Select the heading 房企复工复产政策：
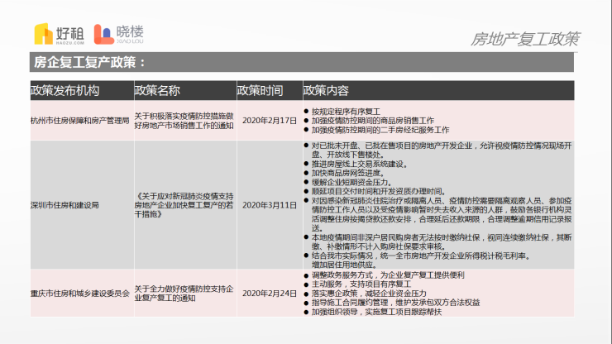Viewport: 612px width, 344px height. [90, 62]
